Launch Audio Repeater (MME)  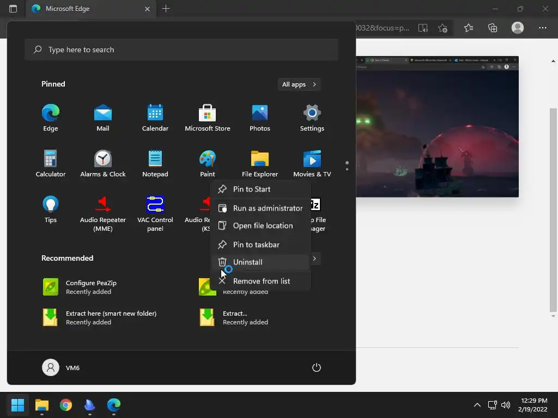click(103, 213)
